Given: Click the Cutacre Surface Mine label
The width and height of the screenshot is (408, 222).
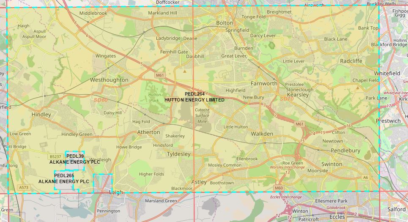Looking at the screenshot, I should [x=202, y=115].
